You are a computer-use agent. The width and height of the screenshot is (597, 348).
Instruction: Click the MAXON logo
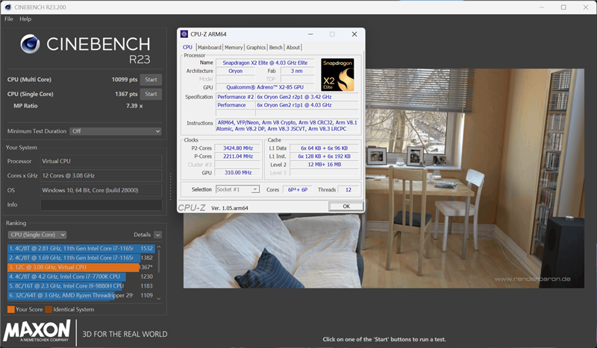[x=37, y=331]
